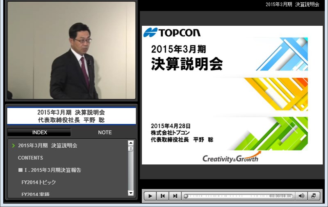Screen dimensions: 328x207
Task: Click the playback seek bar knob
Action: click(186, 196)
